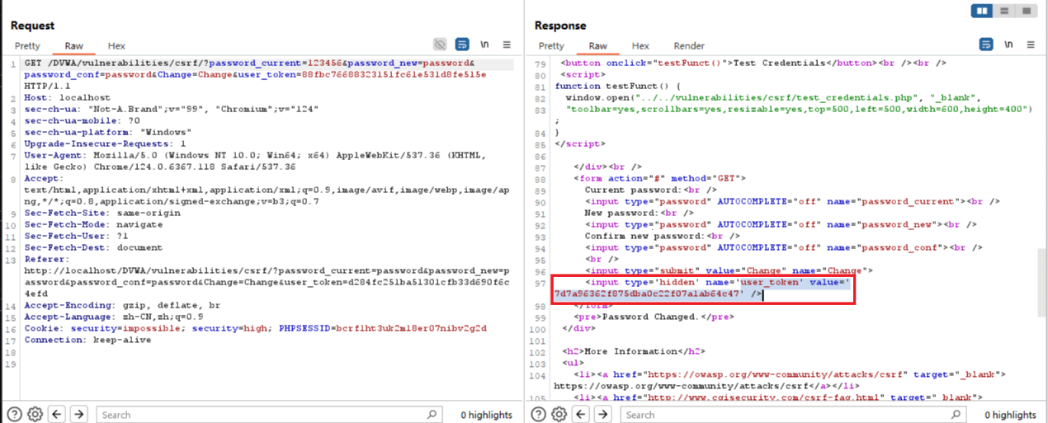
Task: Click the "Password Changed." pre line
Action: (x=652, y=317)
